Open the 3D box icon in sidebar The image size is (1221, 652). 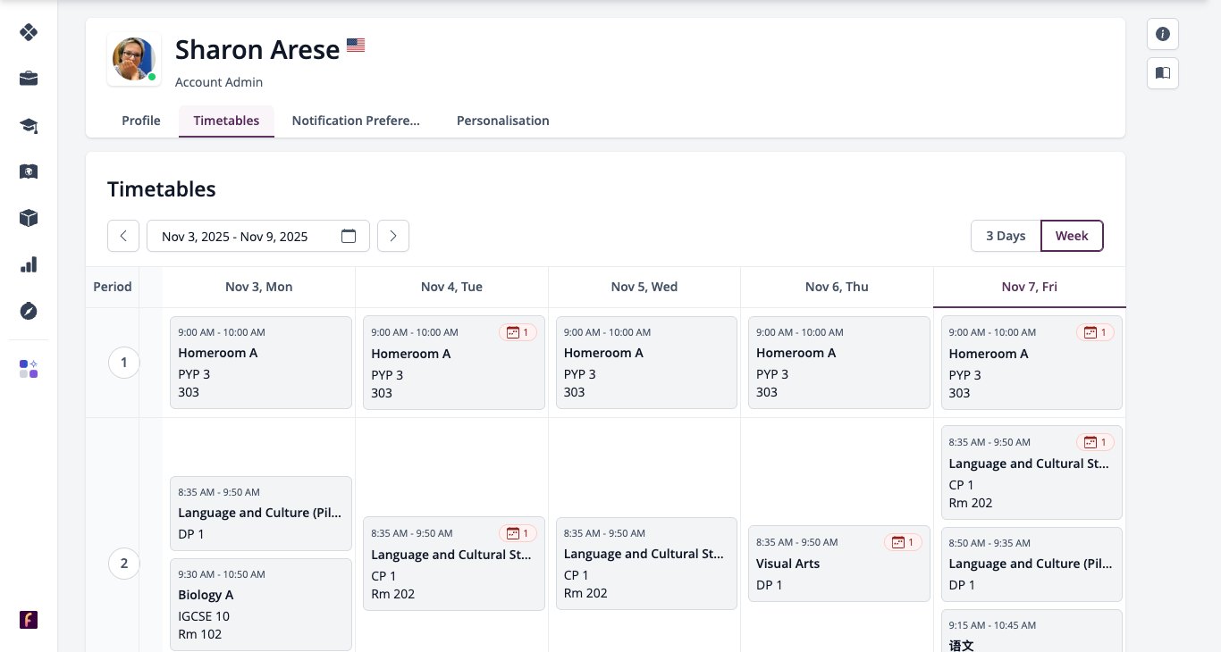29,218
